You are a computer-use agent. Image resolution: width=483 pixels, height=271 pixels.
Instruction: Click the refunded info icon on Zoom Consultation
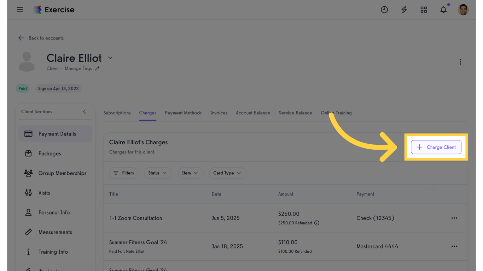pyautogui.click(x=316, y=223)
